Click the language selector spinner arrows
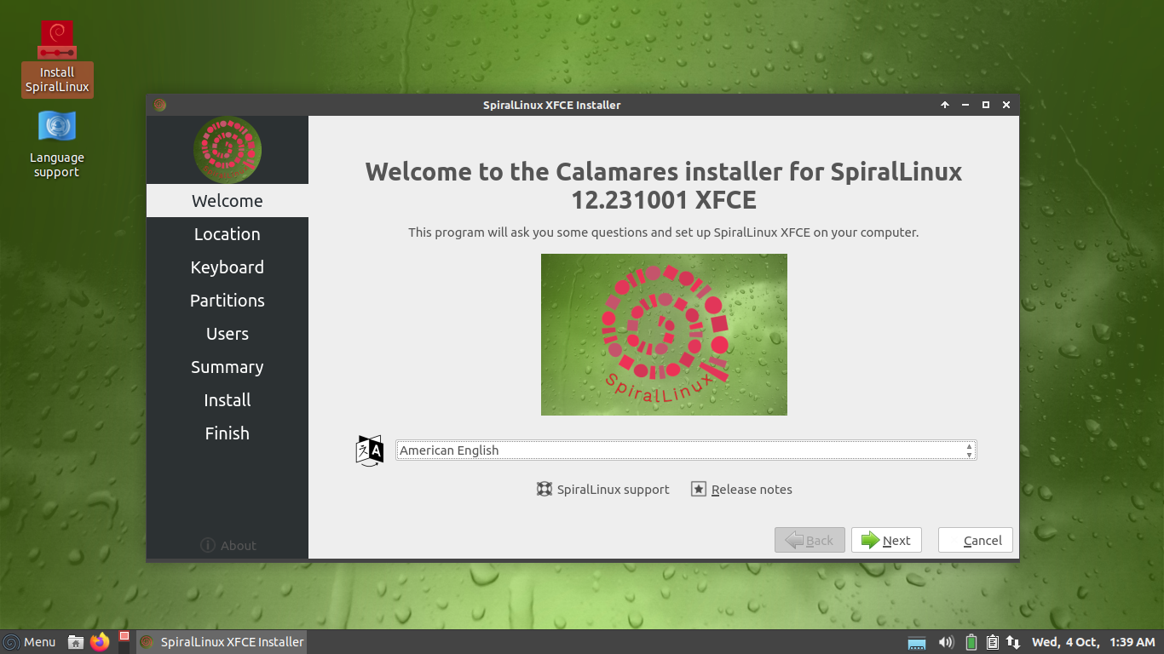1164x654 pixels. click(970, 450)
